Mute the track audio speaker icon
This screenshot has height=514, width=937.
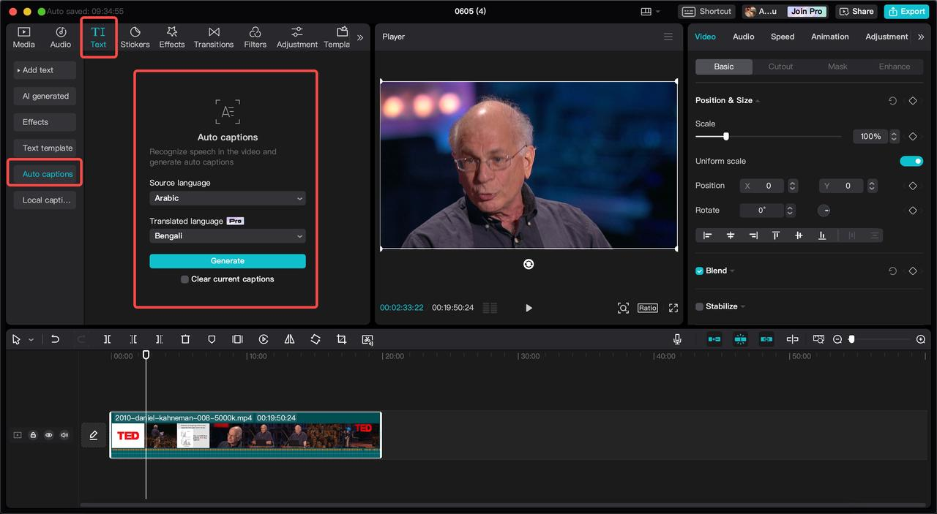tap(64, 435)
